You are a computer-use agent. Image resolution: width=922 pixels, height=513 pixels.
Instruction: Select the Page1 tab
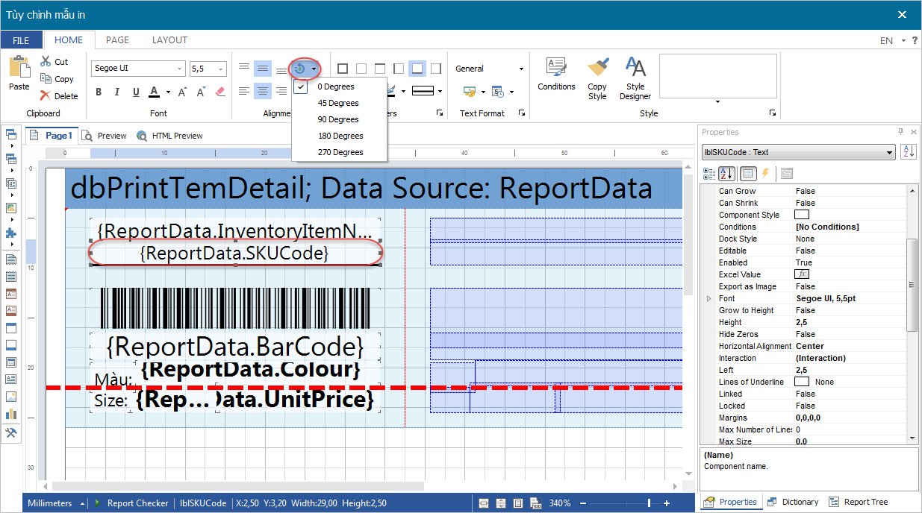52,136
